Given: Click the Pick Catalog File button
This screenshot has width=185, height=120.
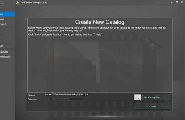Looking at the screenshot, I should tap(152, 97).
